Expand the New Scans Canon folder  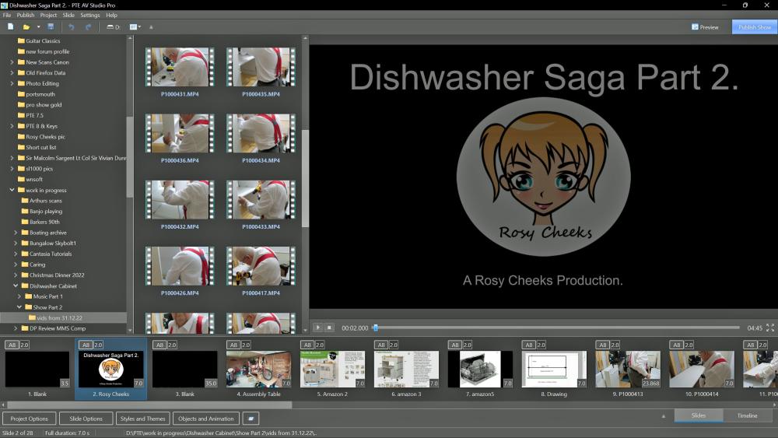(x=12, y=62)
